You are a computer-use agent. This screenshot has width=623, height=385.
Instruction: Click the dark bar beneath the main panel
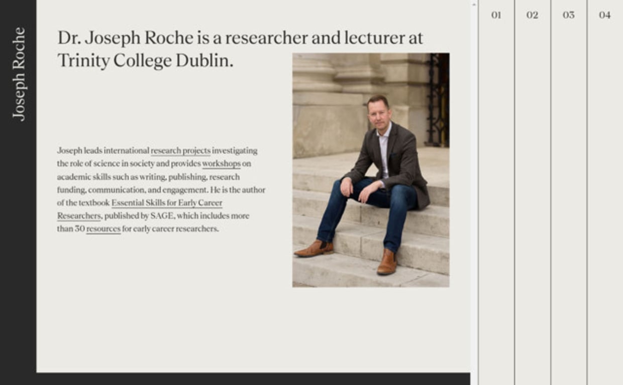(253, 379)
